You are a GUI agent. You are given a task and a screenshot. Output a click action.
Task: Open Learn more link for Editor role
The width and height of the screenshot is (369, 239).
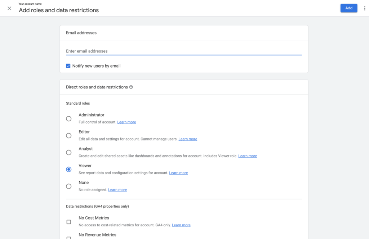click(x=188, y=139)
